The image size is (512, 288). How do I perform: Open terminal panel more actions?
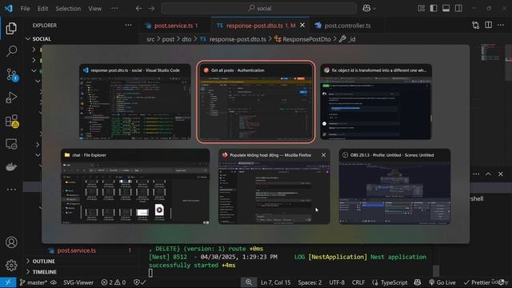[476, 174]
